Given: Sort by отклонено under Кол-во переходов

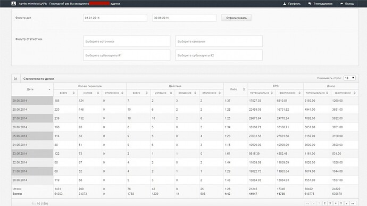Looking at the screenshot, I should (114, 93).
